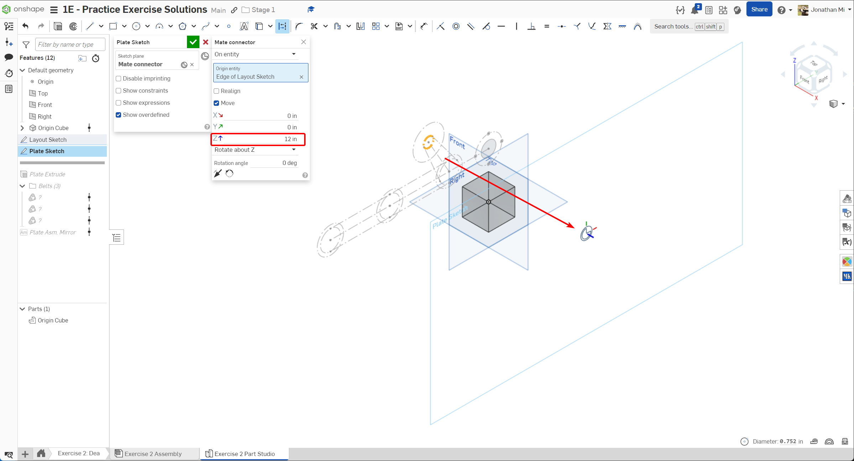Select the Center point circle tool
This screenshot has height=461, width=854.
(x=136, y=26)
